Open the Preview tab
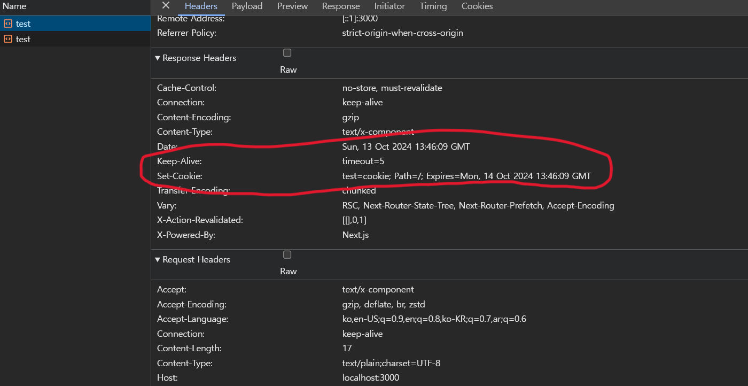The height and width of the screenshot is (386, 748). [x=292, y=6]
